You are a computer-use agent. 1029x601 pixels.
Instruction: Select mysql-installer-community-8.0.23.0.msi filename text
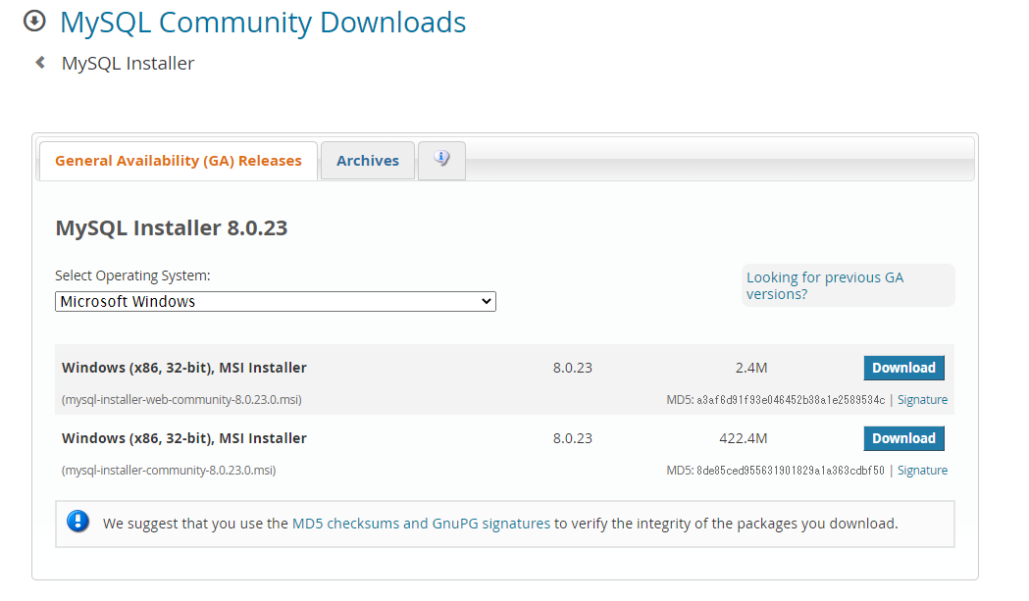coord(169,471)
